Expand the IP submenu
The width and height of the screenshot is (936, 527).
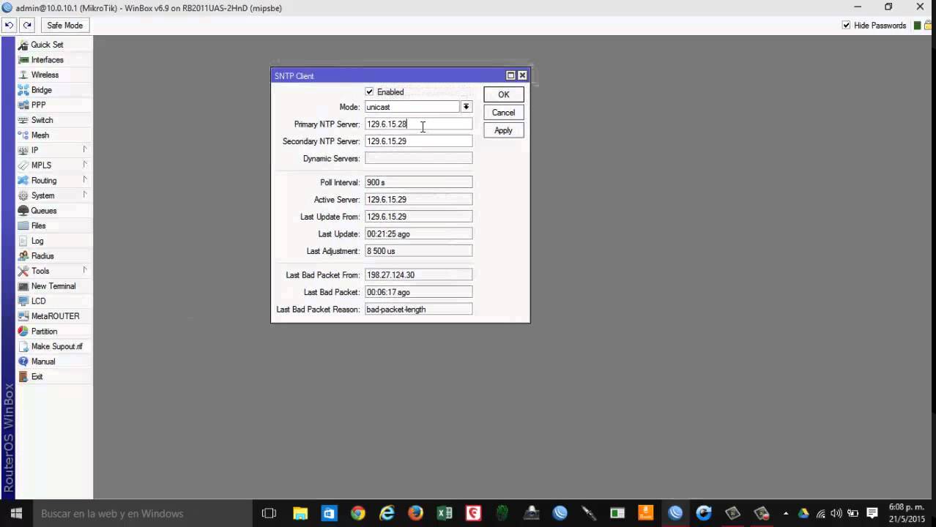[x=54, y=150]
